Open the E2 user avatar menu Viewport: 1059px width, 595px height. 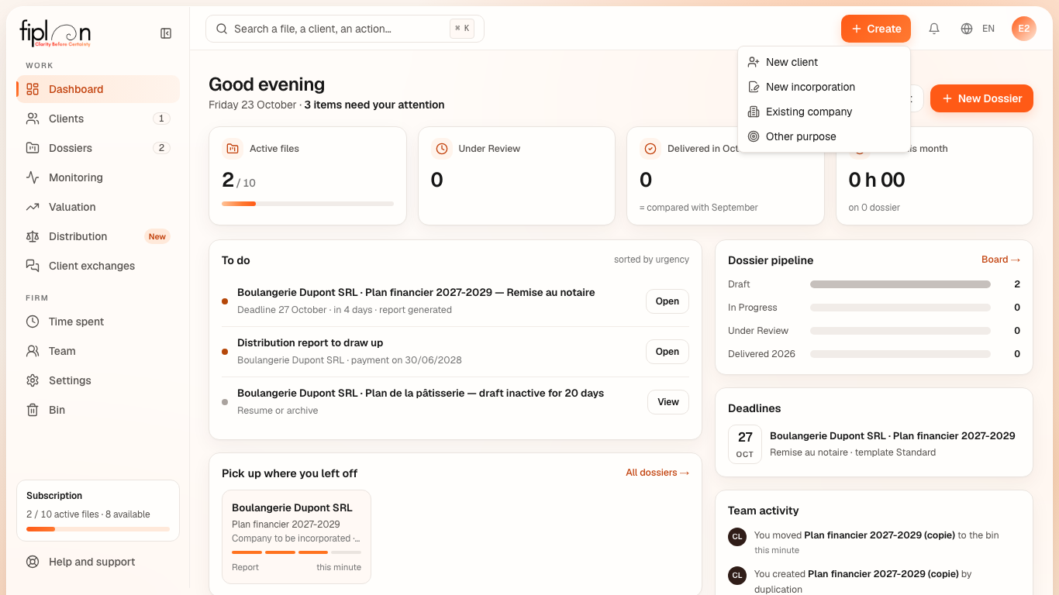point(1024,29)
